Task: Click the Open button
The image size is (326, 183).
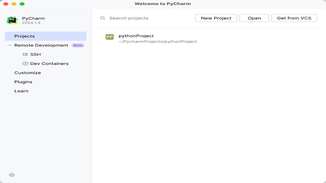Action: tap(254, 18)
